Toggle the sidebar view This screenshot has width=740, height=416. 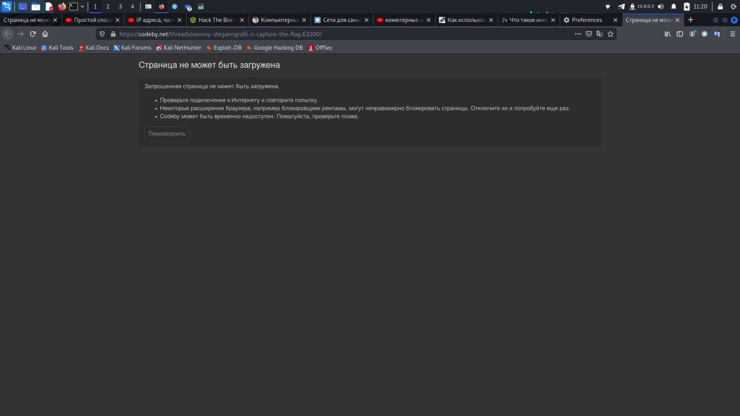(x=680, y=34)
